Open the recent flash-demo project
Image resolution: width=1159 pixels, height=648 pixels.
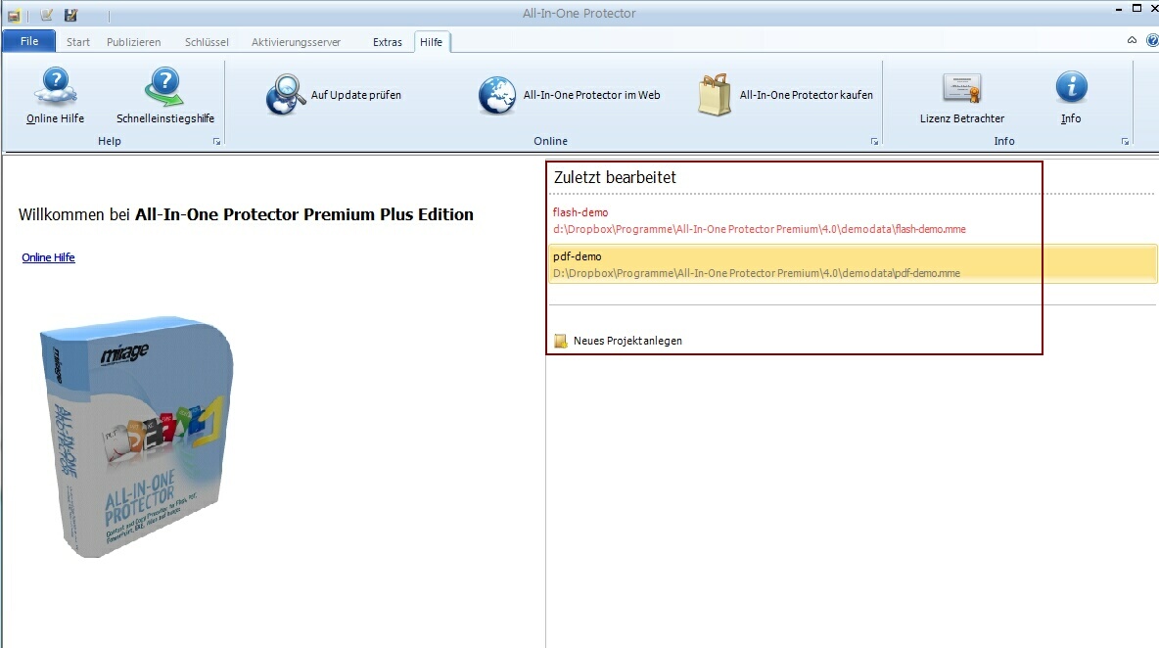(580, 212)
